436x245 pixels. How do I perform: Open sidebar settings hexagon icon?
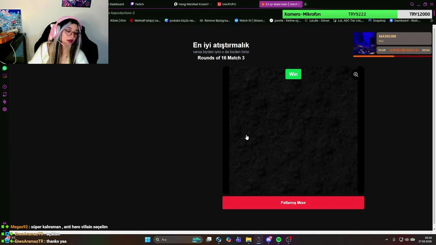[4, 109]
